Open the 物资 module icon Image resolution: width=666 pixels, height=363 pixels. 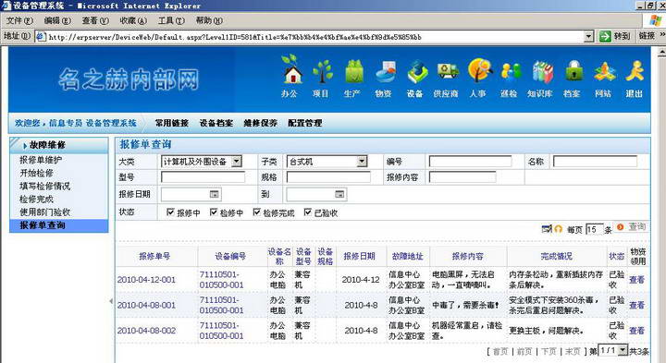coord(385,71)
